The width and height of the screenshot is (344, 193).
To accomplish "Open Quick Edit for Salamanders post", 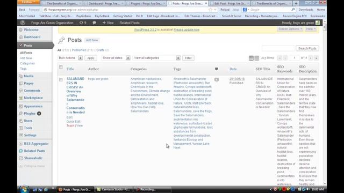I will 73,122.
